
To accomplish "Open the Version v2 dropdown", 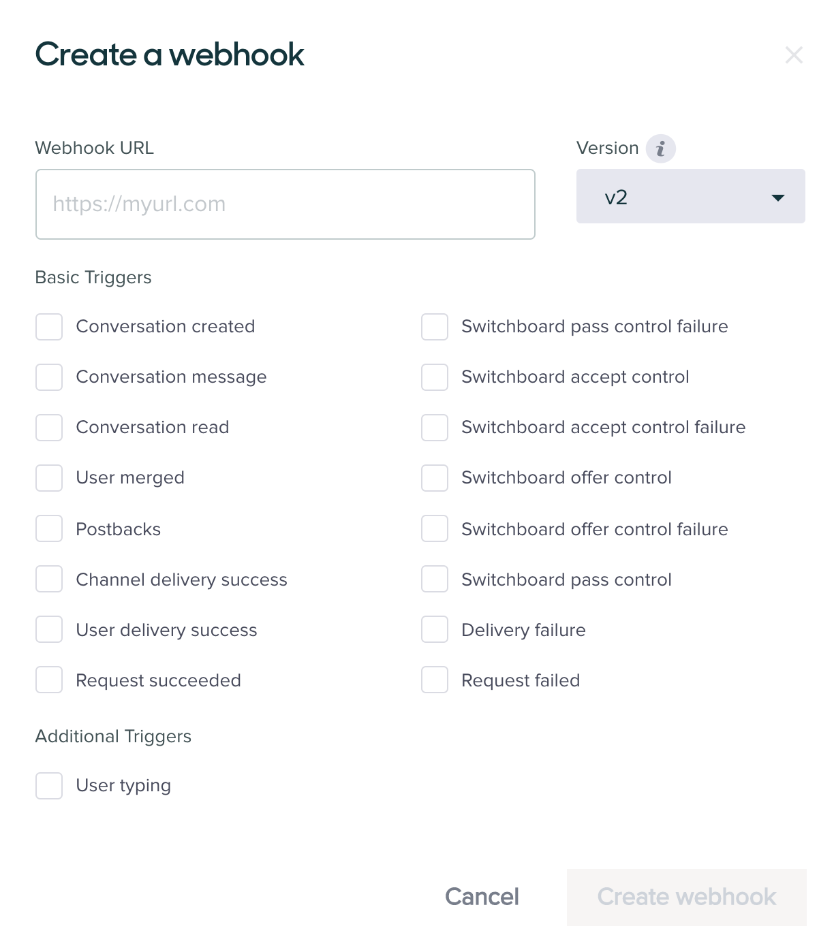I will pyautogui.click(x=690, y=197).
